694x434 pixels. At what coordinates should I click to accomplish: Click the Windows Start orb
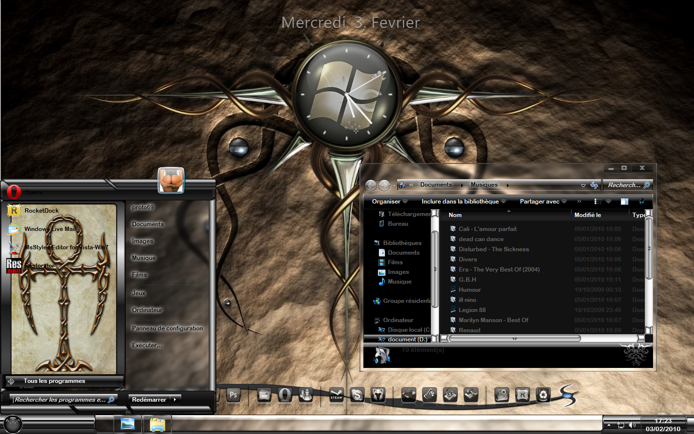[13, 424]
